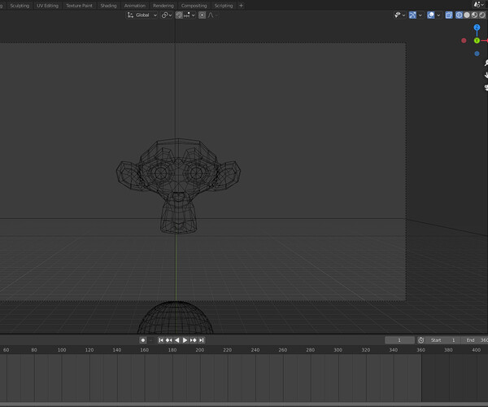This screenshot has width=488, height=407.
Task: Open the scene selector dropdown at top right
Action: pyautogui.click(x=479, y=4)
